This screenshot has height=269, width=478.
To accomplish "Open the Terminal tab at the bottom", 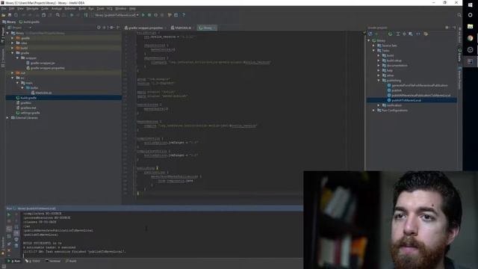I will [x=53, y=261].
